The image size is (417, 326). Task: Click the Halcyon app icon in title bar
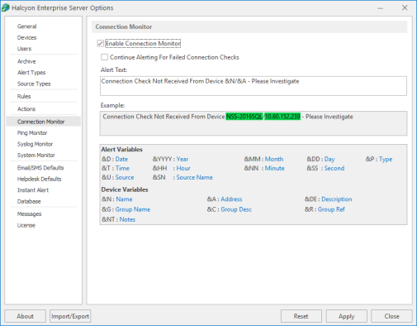point(6,7)
